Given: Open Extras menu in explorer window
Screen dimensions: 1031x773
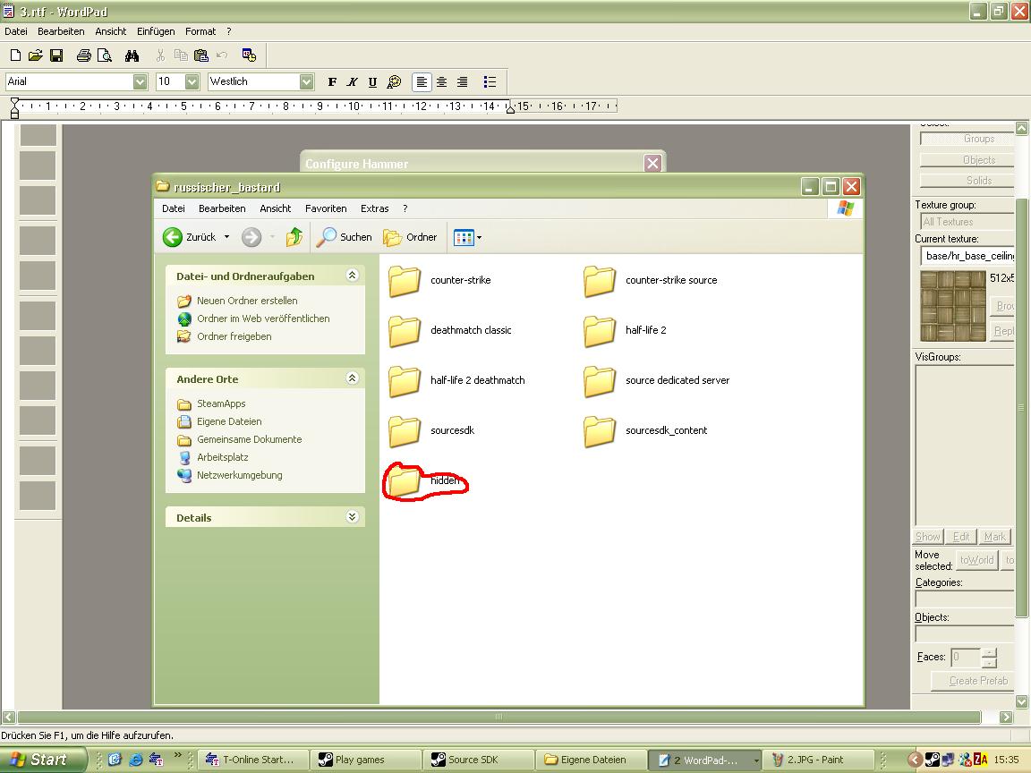Looking at the screenshot, I should click(x=374, y=208).
